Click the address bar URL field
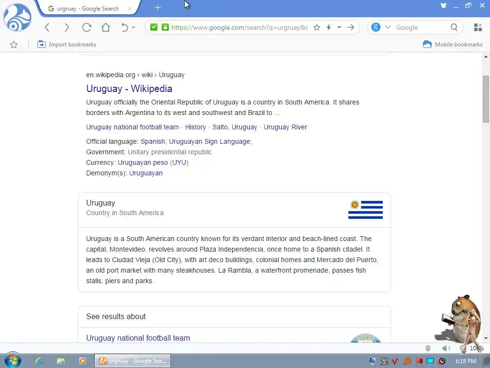The height and width of the screenshot is (368, 490). point(240,27)
